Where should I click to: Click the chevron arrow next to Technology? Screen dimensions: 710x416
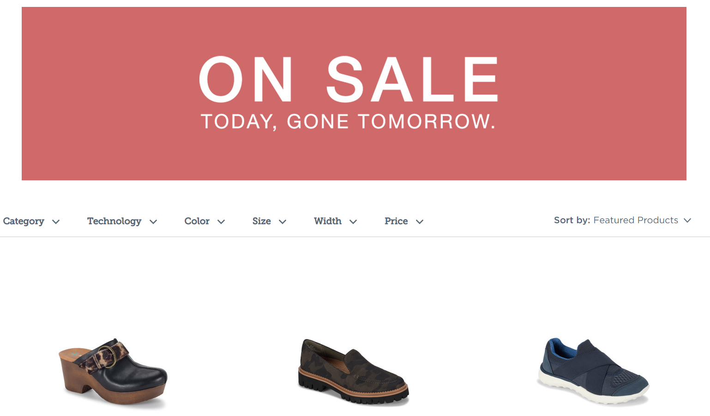coord(153,222)
